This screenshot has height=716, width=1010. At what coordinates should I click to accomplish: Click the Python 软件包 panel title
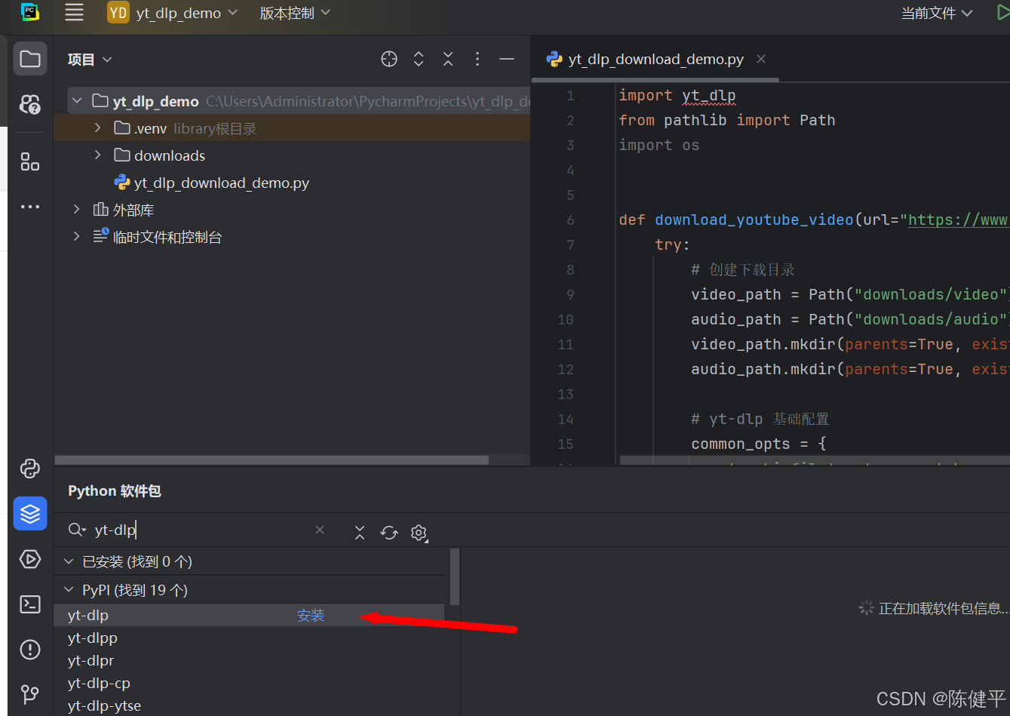[115, 491]
